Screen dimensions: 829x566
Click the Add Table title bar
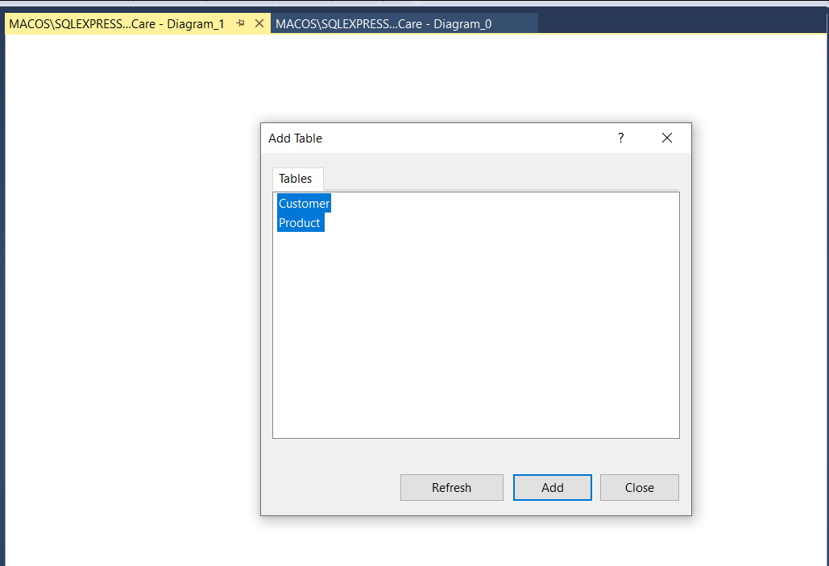click(x=443, y=138)
